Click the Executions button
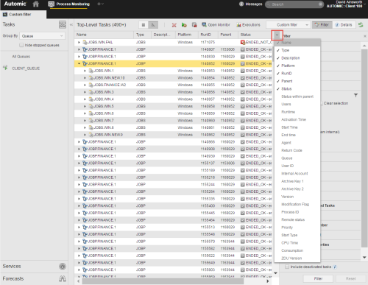 248,25
